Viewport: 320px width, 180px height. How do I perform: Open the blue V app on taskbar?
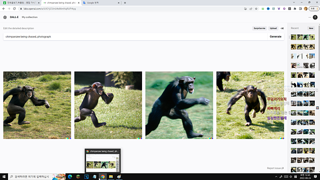pos(86,176)
